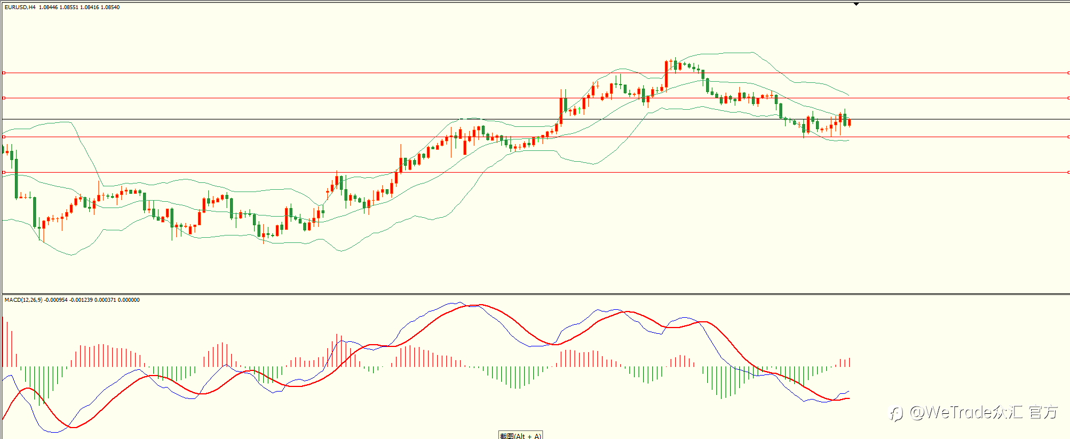Select the lowest red horizontal line's left handle
Viewport: 1070px width, 439px height.
pos(3,172)
